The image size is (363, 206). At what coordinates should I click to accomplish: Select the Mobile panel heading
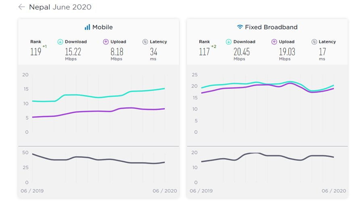102,27
